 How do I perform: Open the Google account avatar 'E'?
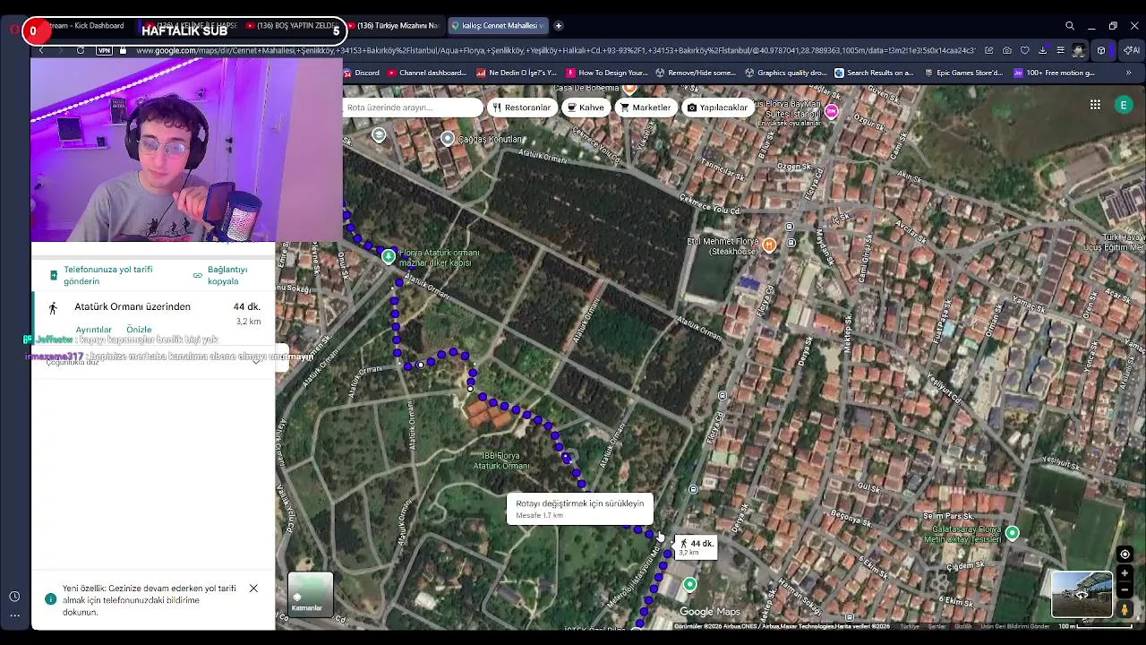pos(1124,106)
